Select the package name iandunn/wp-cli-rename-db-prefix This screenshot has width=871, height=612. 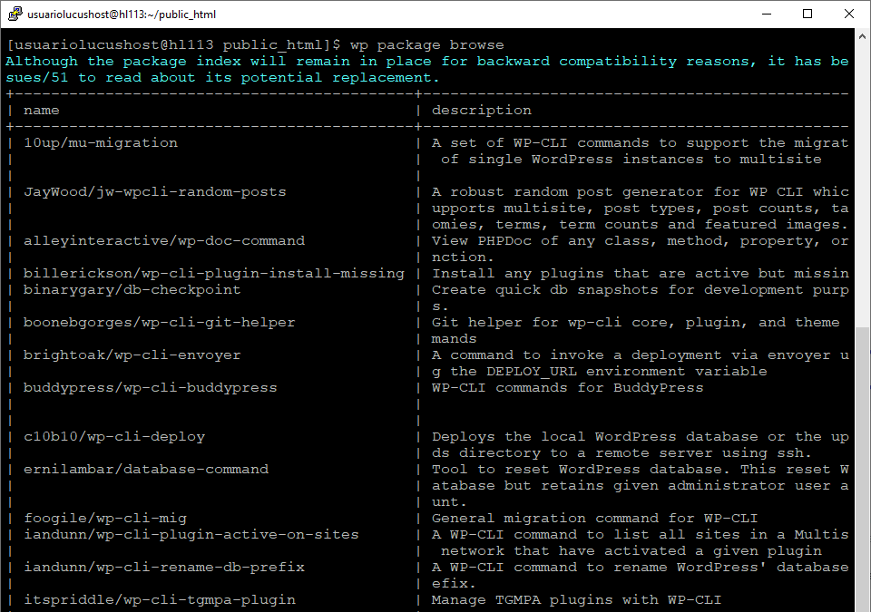pyautogui.click(x=164, y=568)
